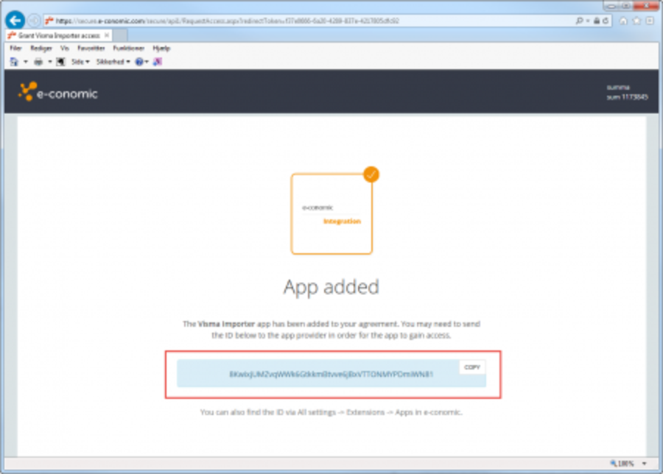
Task: Open the Funktioner menu
Action: (128, 48)
